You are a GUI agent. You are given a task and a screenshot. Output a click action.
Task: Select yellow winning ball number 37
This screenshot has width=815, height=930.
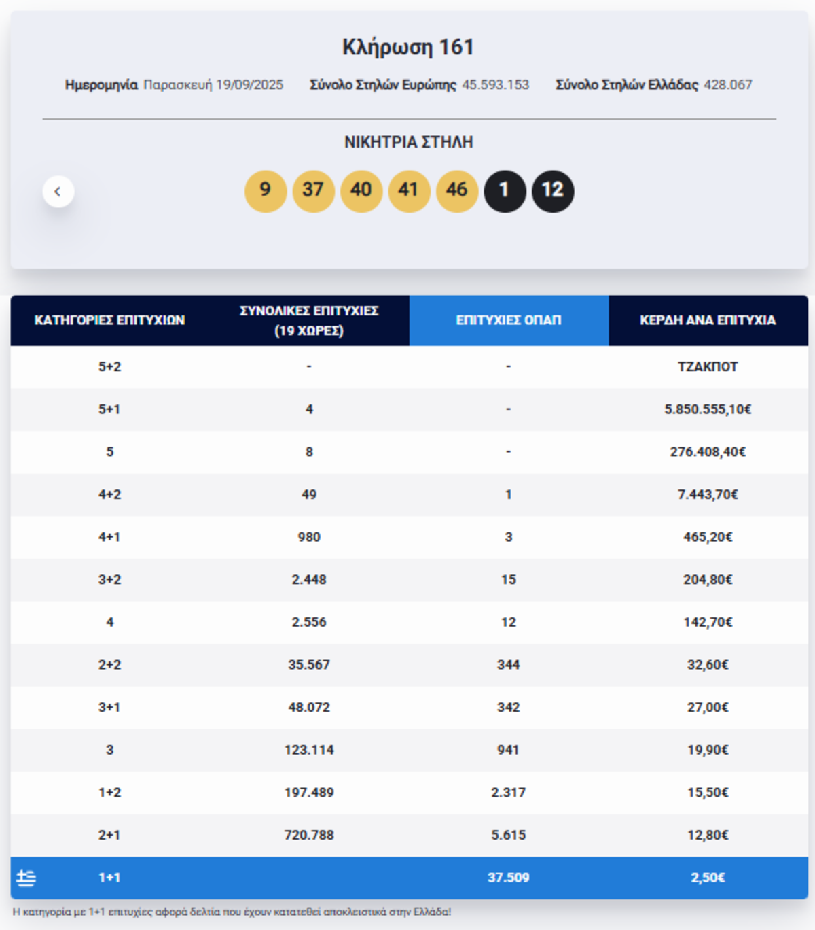pyautogui.click(x=313, y=191)
